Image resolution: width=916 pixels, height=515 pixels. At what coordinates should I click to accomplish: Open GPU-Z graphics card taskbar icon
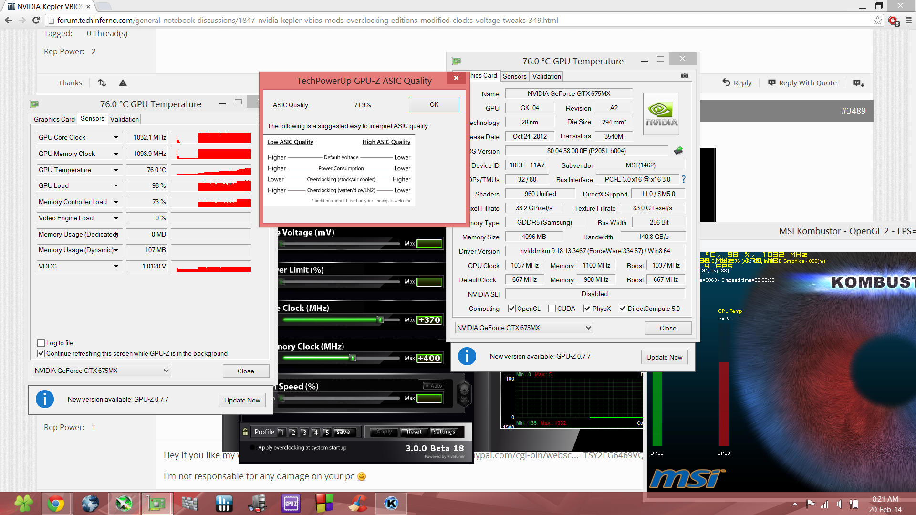coord(156,504)
